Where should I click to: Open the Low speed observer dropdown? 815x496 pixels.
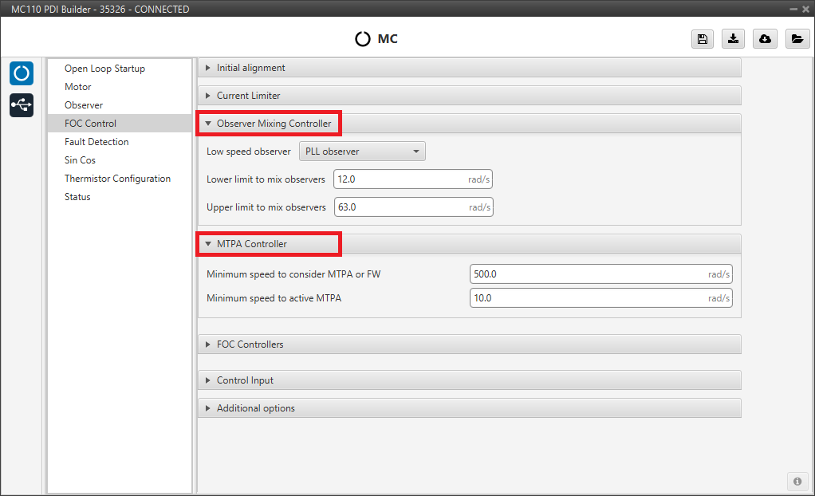[x=362, y=152]
